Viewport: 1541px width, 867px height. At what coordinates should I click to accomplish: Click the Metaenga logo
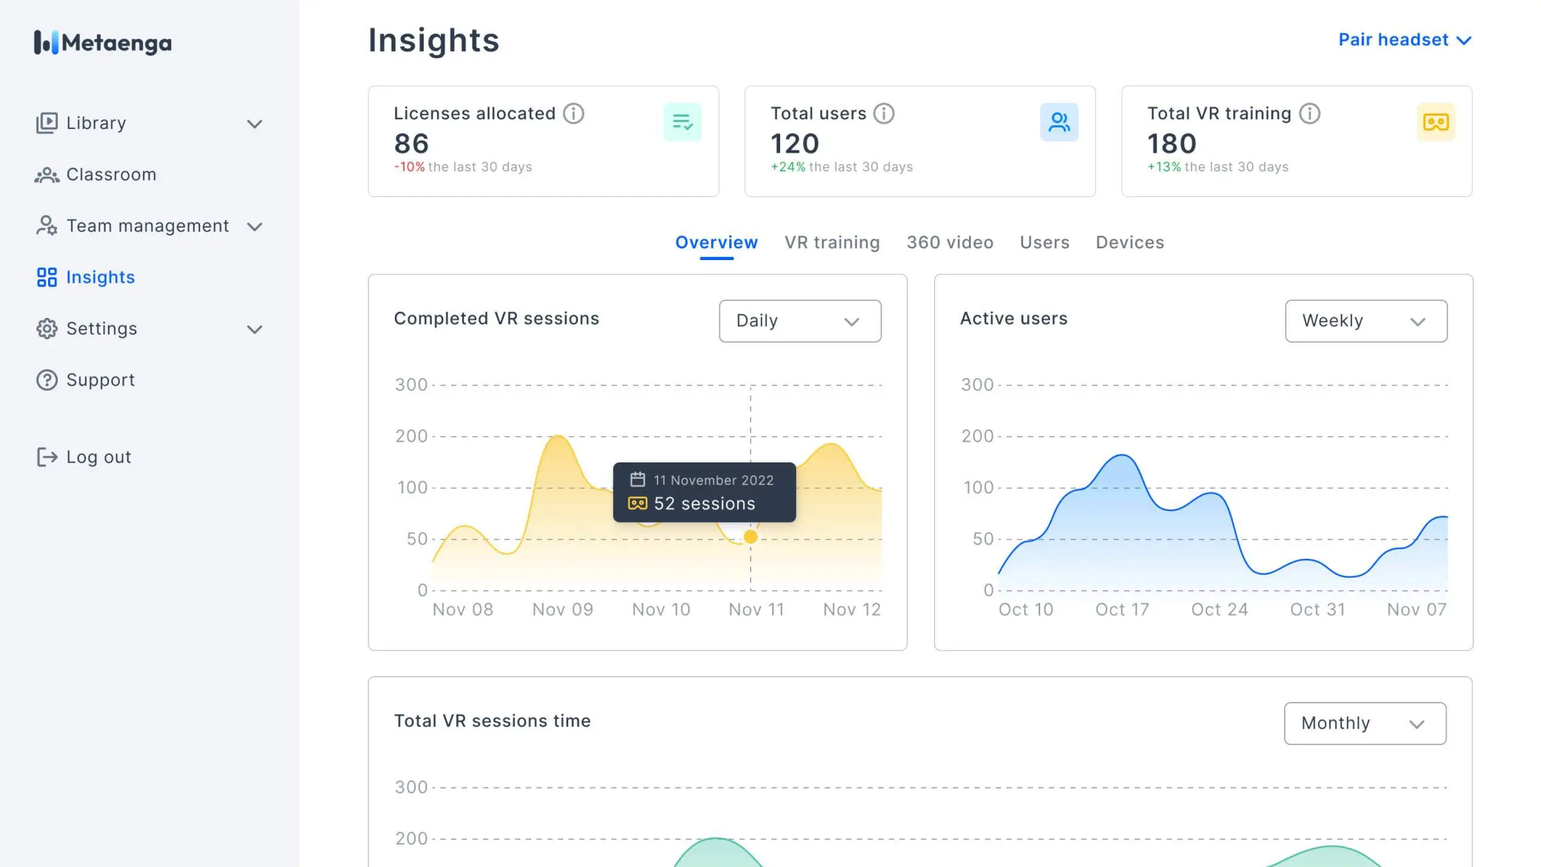103,42
